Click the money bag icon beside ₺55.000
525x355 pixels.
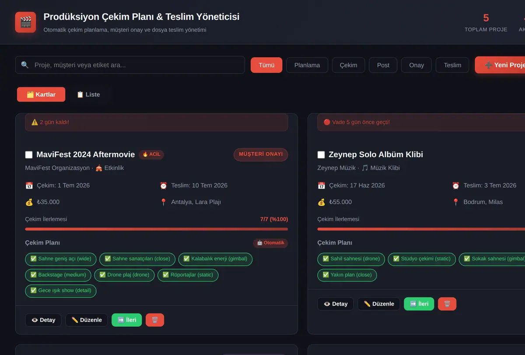(322, 202)
